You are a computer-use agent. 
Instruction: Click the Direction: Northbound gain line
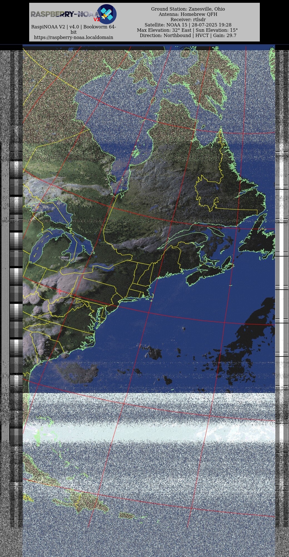(188, 35)
